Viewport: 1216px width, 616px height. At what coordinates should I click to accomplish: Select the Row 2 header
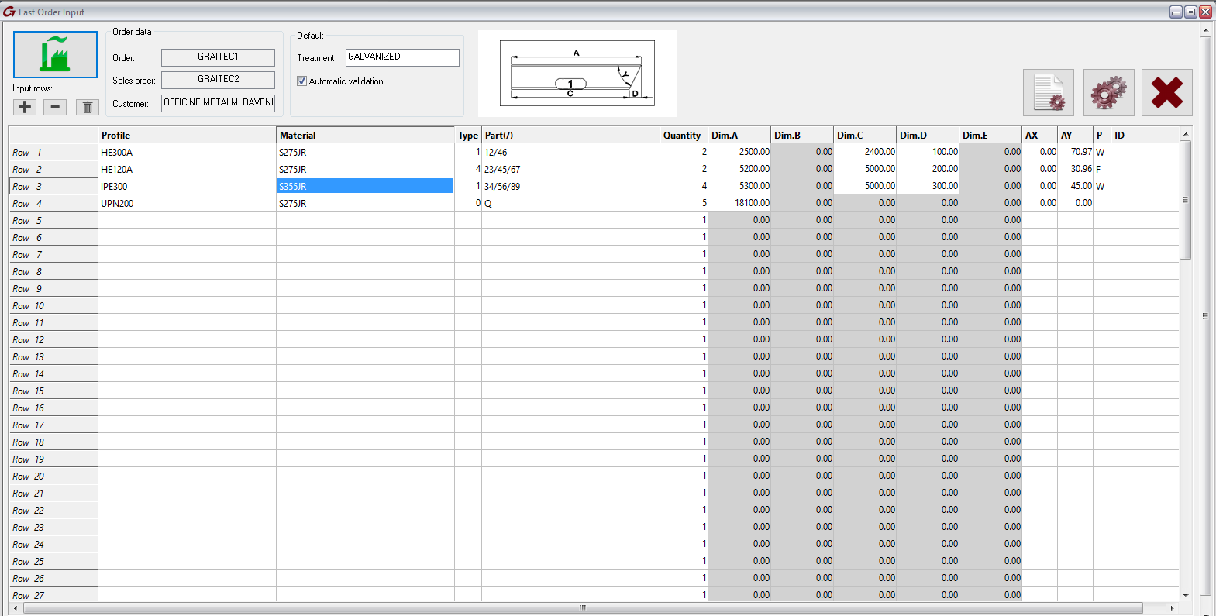pyautogui.click(x=53, y=170)
